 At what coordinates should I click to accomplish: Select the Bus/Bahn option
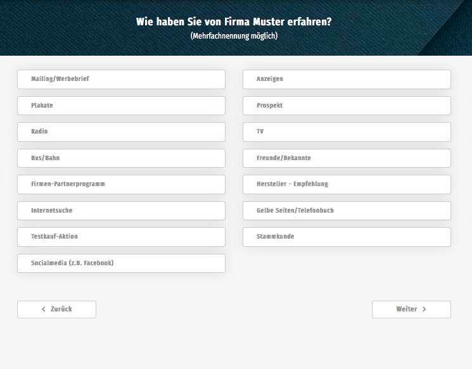[121, 158]
